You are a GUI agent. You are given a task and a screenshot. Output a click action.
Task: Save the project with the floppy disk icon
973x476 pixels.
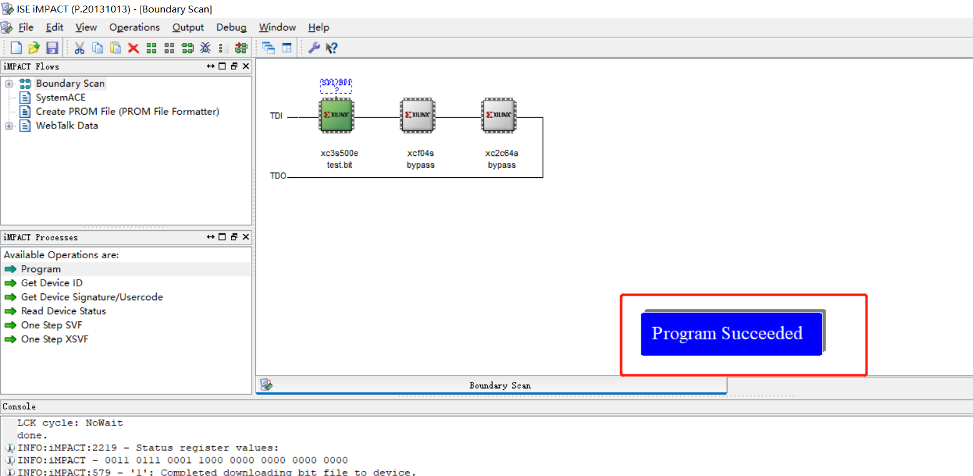52,48
